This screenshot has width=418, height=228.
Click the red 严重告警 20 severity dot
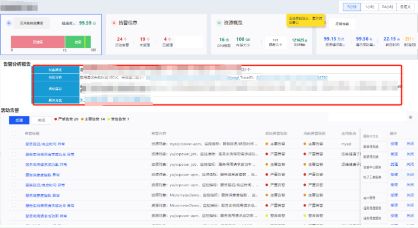pyautogui.click(x=56, y=119)
